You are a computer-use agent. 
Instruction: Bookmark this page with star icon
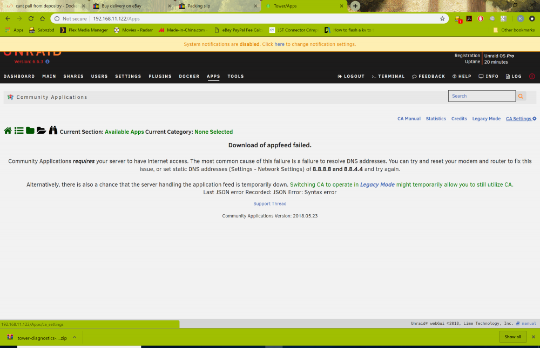click(x=443, y=18)
